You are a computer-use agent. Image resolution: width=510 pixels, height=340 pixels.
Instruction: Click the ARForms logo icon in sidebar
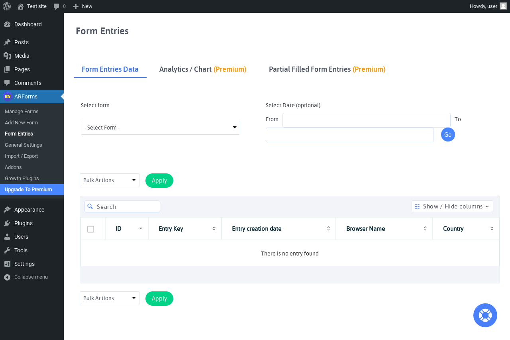click(7, 96)
